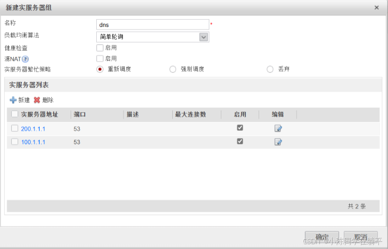This screenshot has width=388, height=249.
Task: Tick the row checkbox for 200.1.1.1
Action: 15,128
